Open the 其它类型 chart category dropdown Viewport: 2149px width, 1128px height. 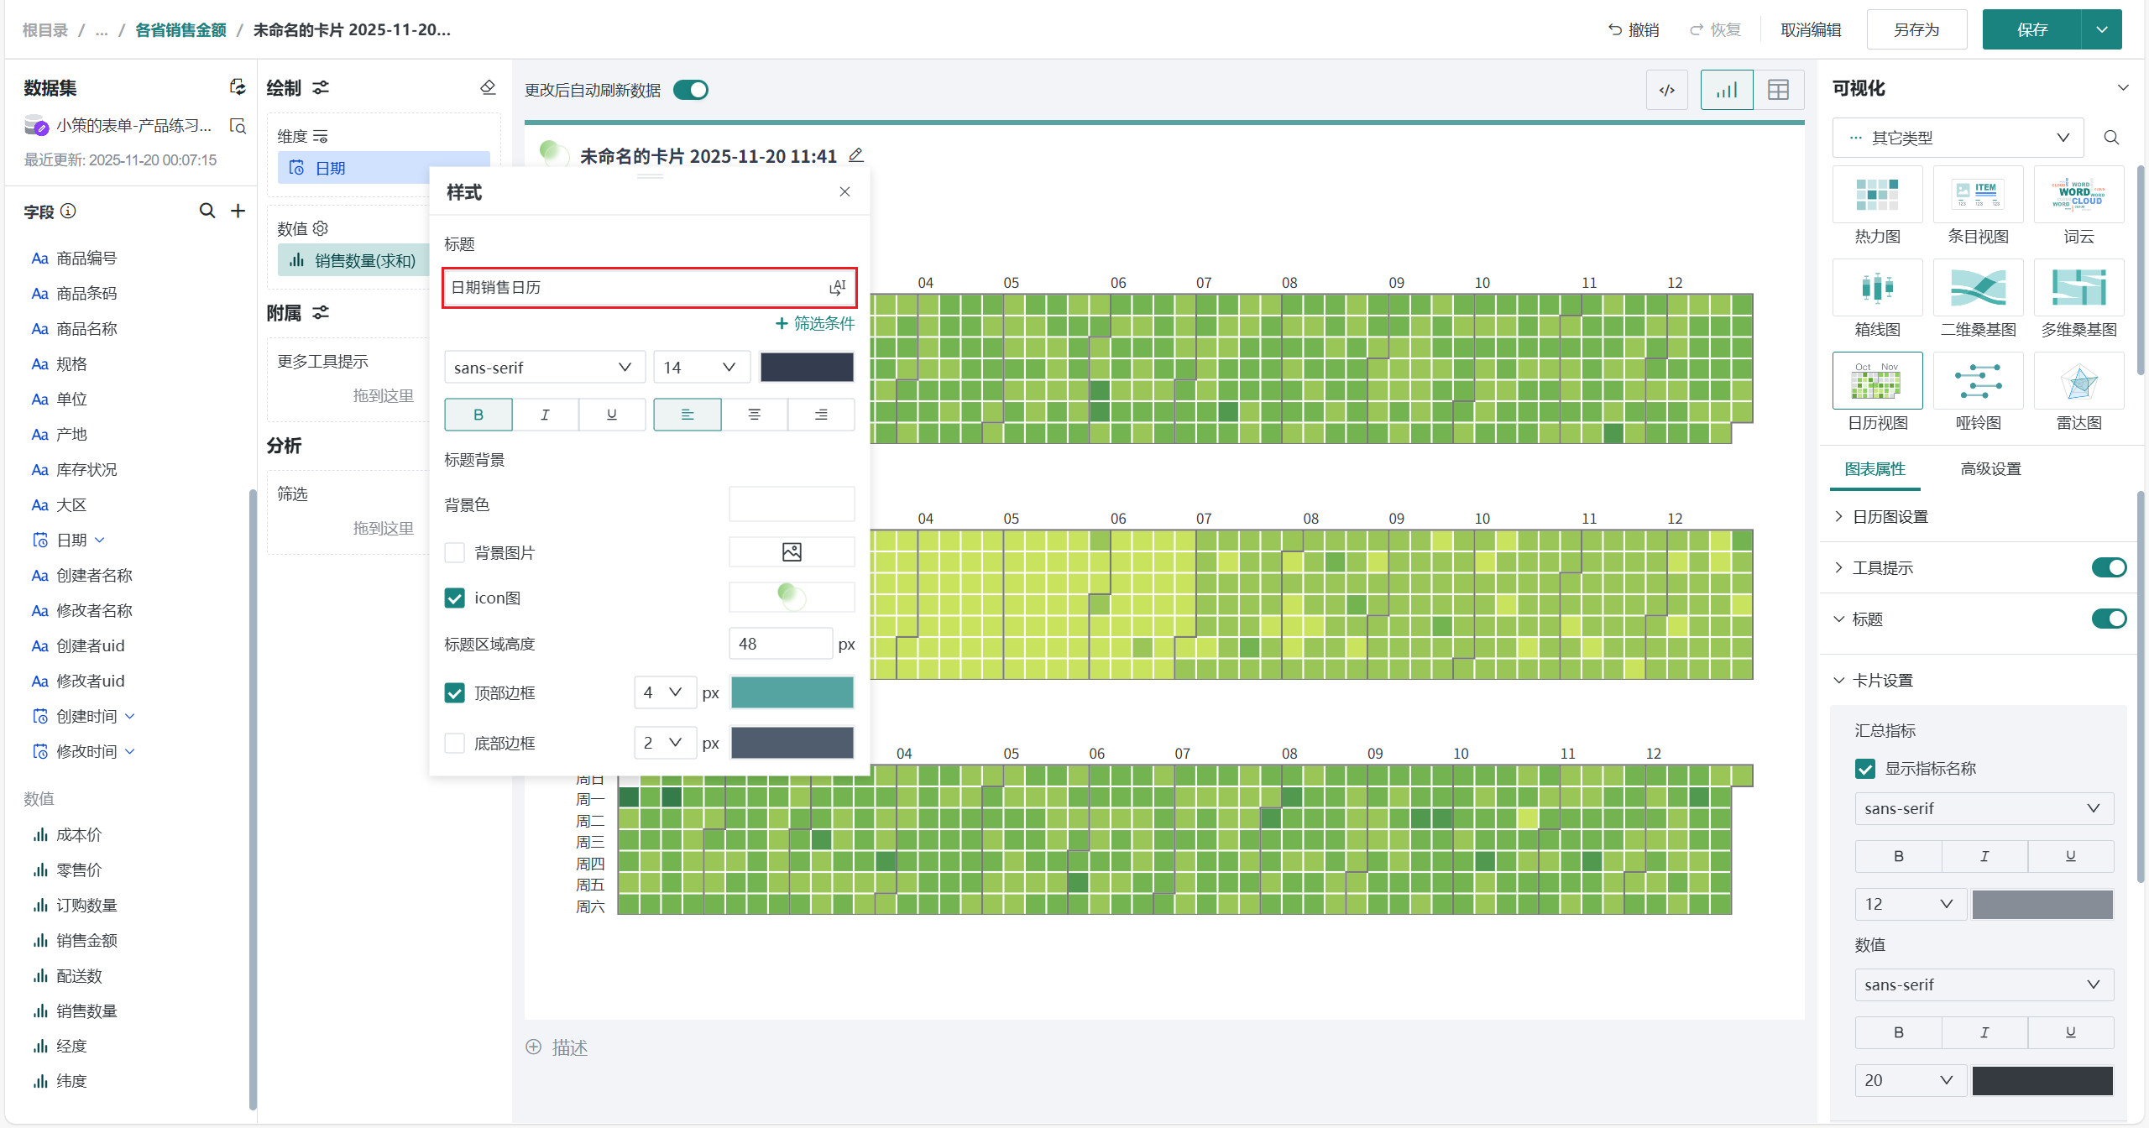[1957, 138]
